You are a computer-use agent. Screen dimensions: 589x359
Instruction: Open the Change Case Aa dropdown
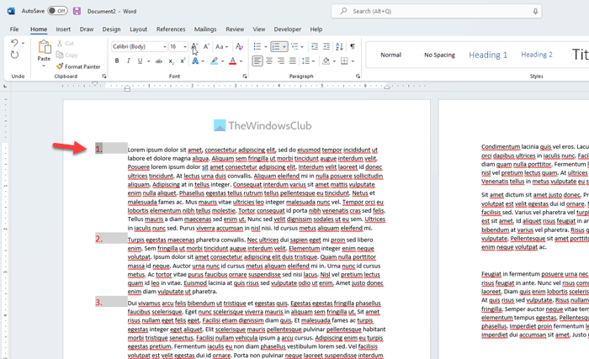point(221,46)
